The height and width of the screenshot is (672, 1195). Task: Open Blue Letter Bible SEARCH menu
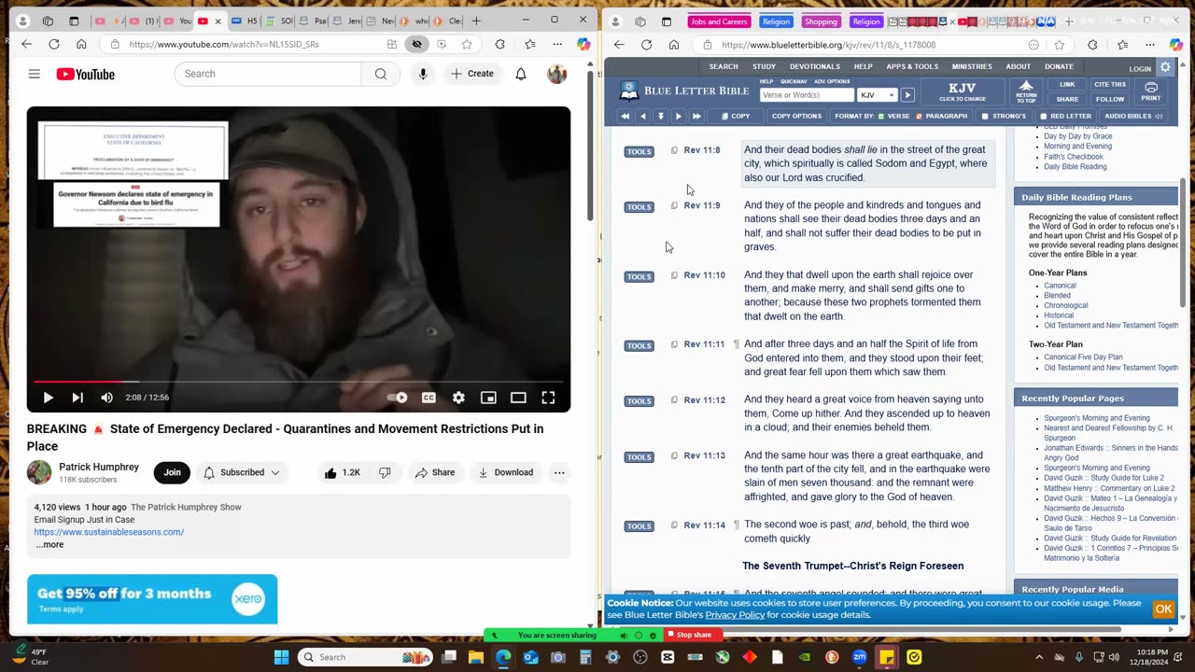(x=724, y=66)
